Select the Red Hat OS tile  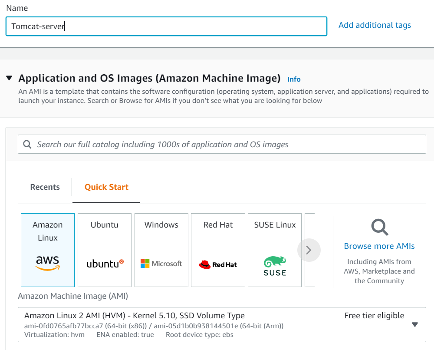tap(218, 250)
